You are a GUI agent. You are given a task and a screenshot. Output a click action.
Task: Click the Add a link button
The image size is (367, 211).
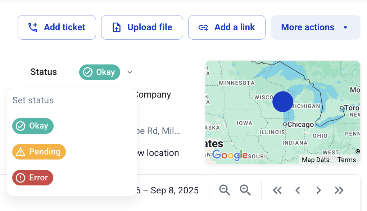(227, 27)
